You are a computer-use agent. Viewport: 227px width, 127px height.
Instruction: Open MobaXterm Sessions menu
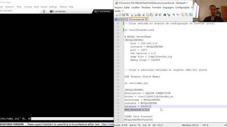pos(10,7)
